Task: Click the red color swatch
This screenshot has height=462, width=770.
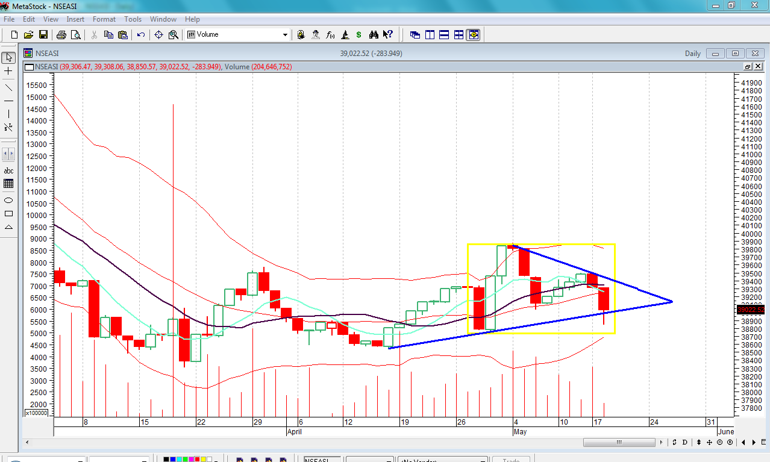Action: click(x=198, y=460)
